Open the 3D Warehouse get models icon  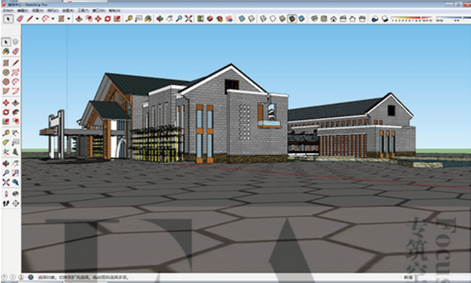210,19
